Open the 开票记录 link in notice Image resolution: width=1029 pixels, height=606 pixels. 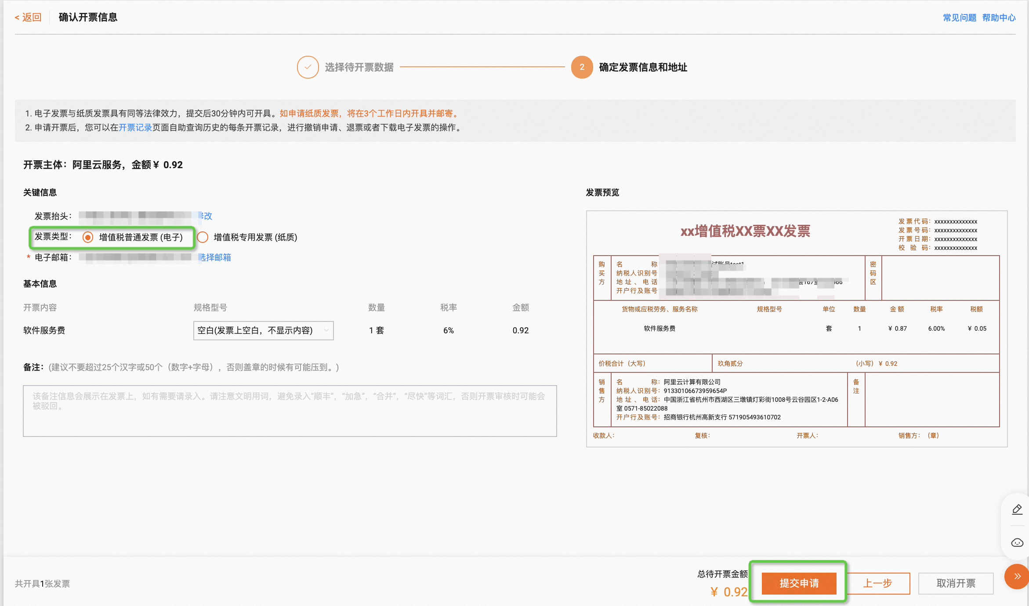tap(135, 127)
